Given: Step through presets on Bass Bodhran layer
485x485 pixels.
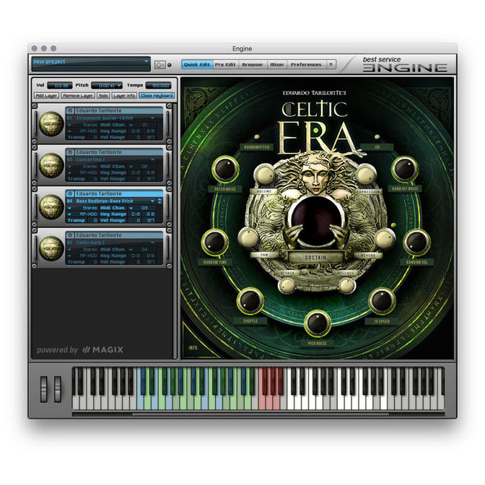Looking at the screenshot, I should tap(160, 201).
